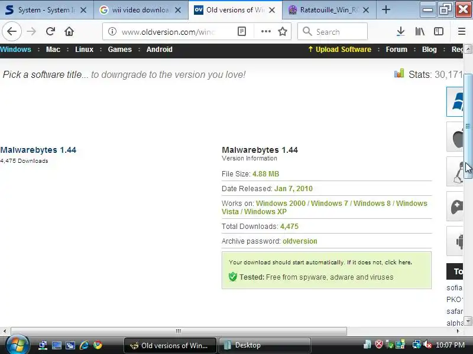
Task: Open the Forum link
Action: pos(396,50)
